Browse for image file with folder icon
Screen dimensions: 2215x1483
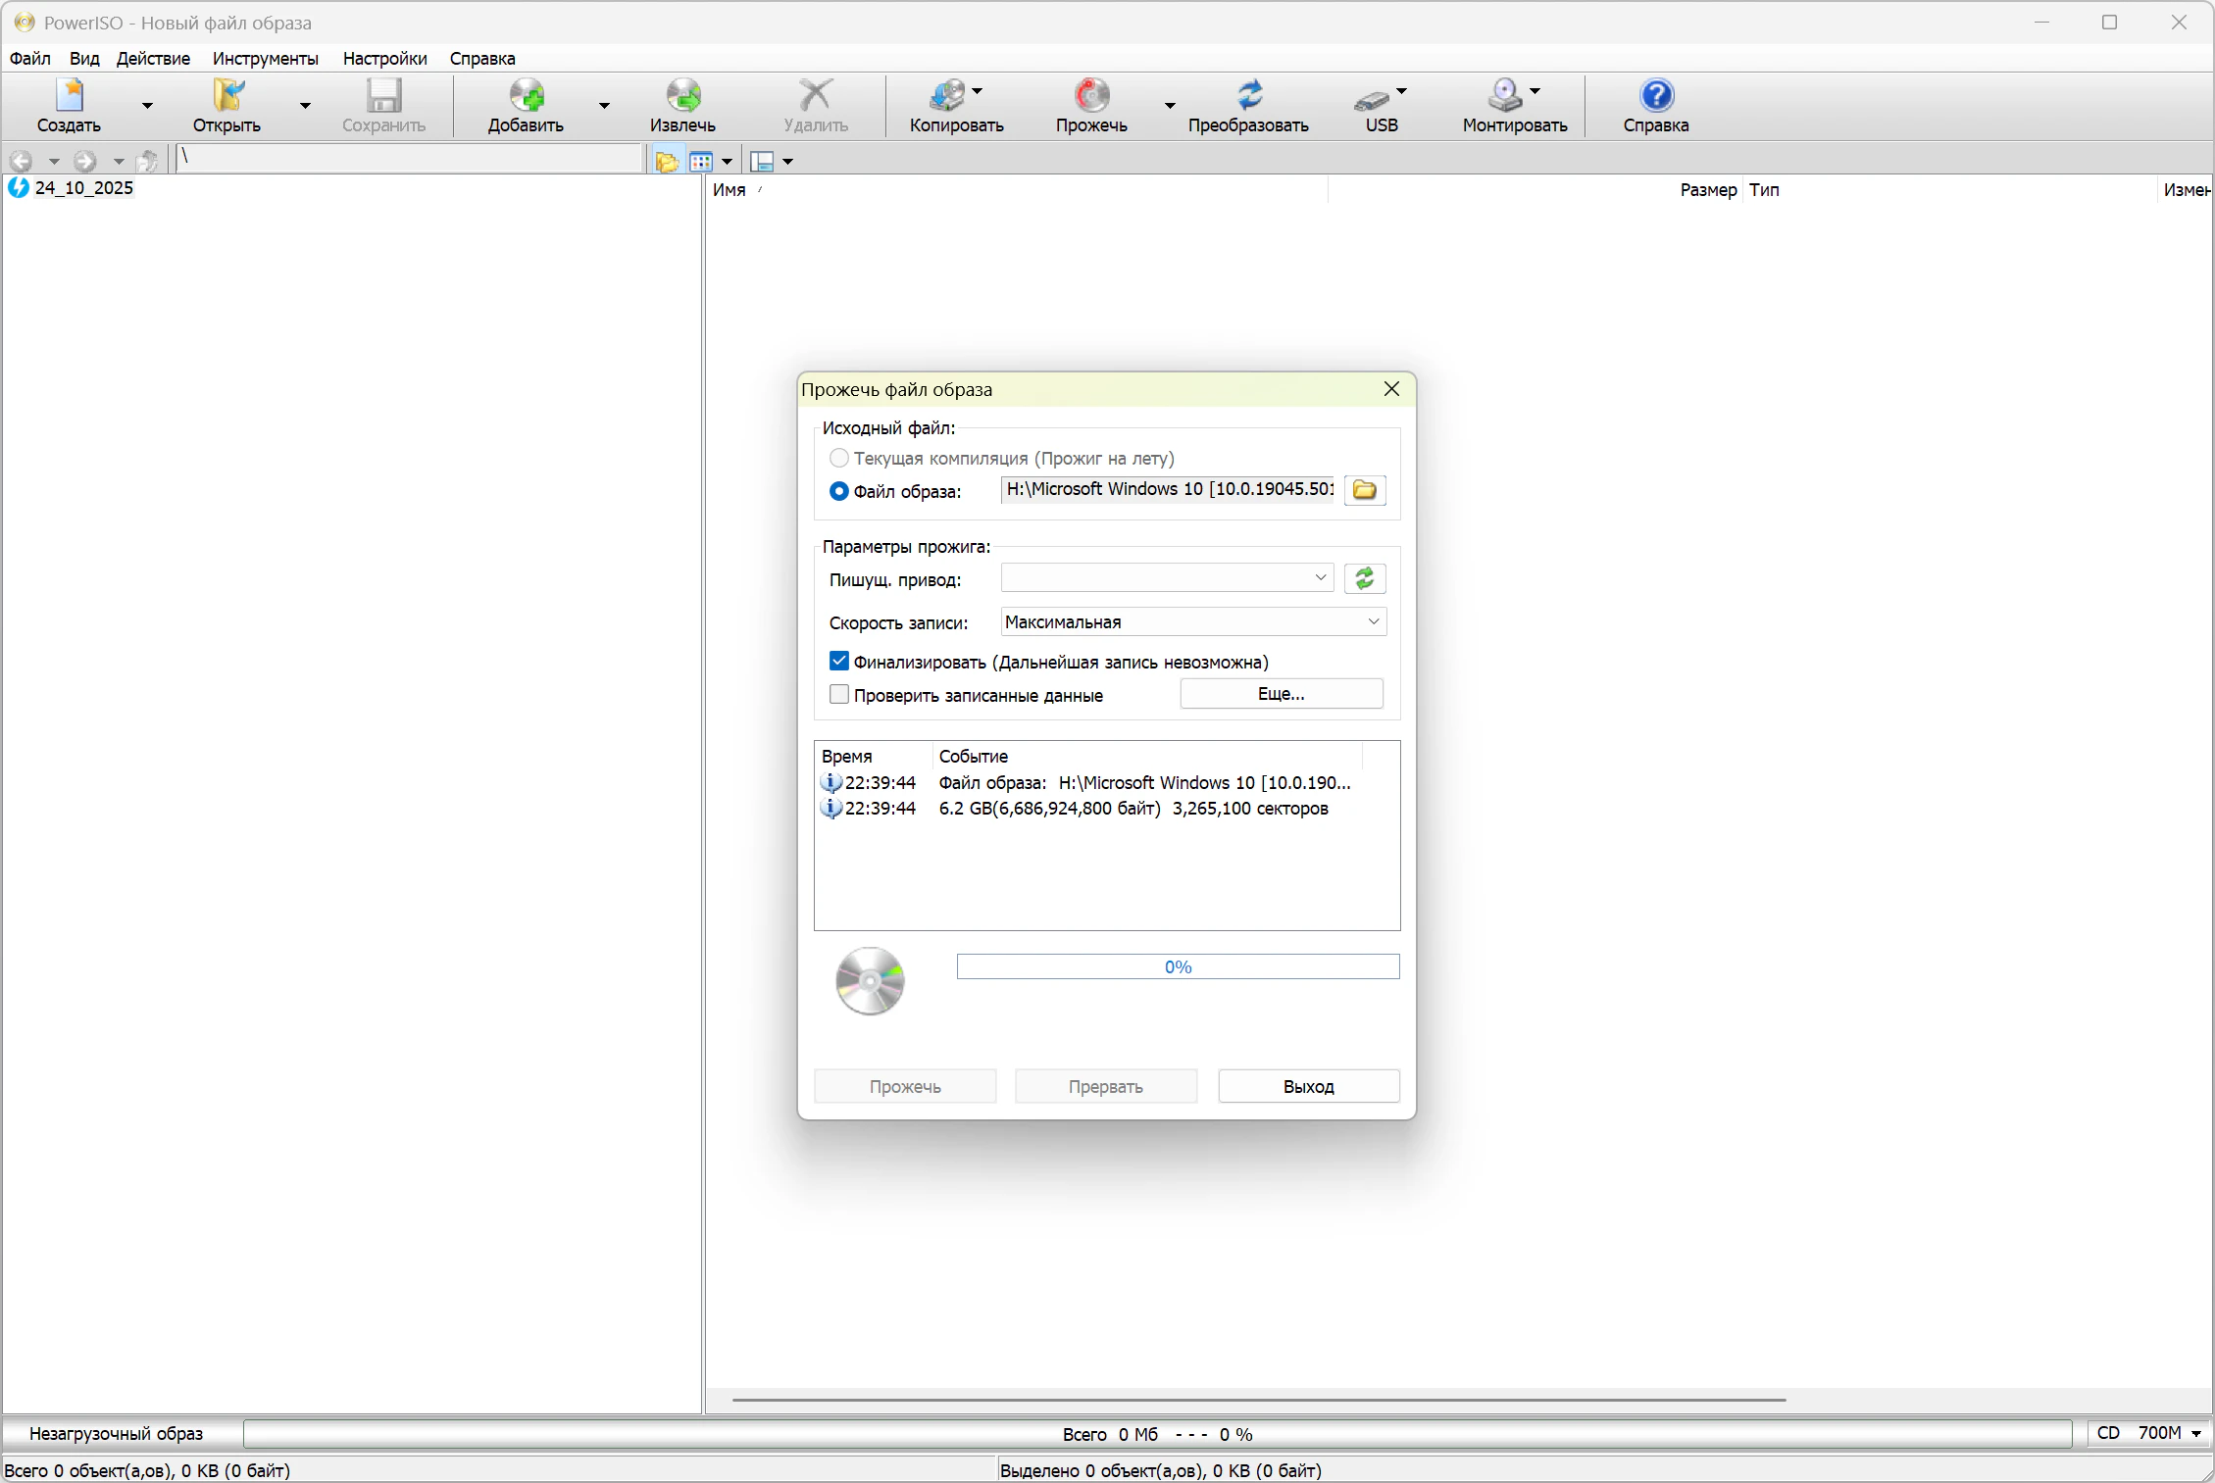pos(1364,490)
